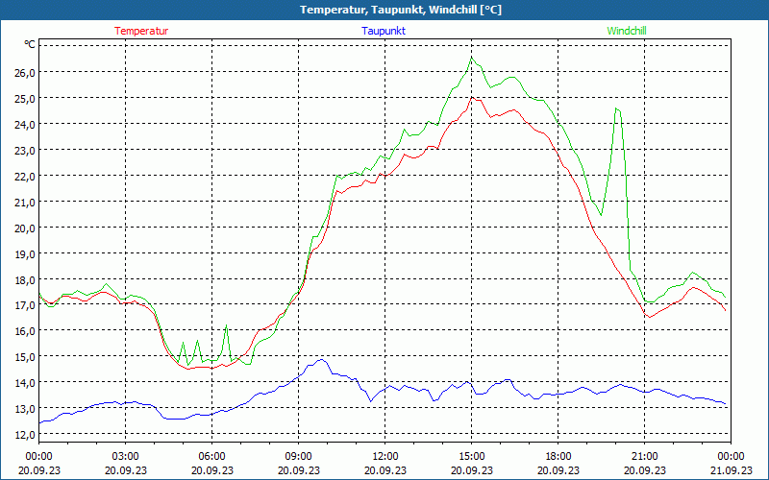Click the red Temperatur peak at 15:00
Image resolution: width=769 pixels, height=480 pixels.
[472, 97]
